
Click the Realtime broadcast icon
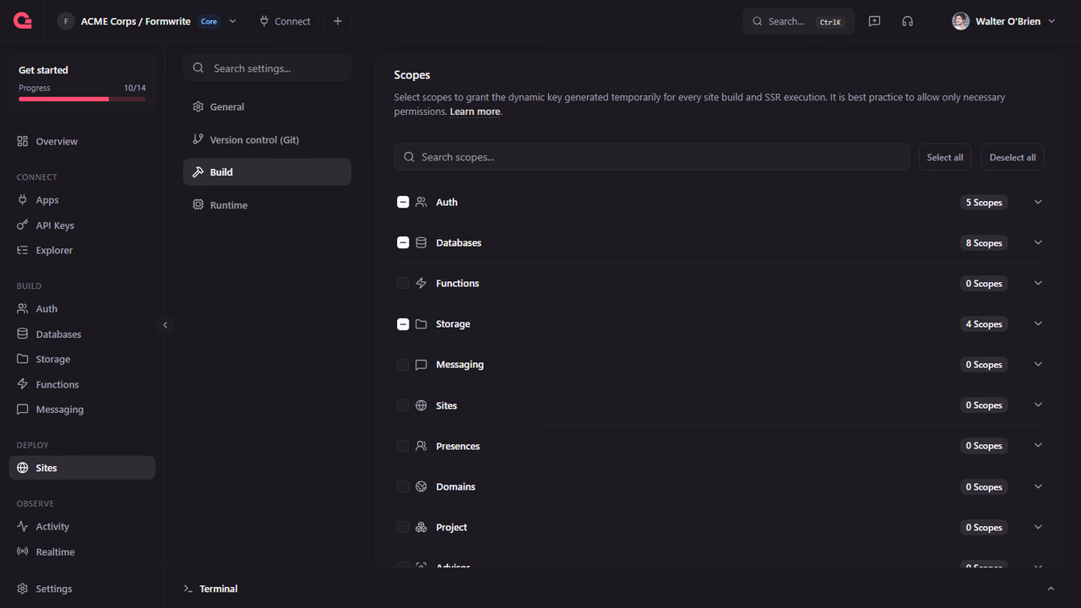coord(23,551)
